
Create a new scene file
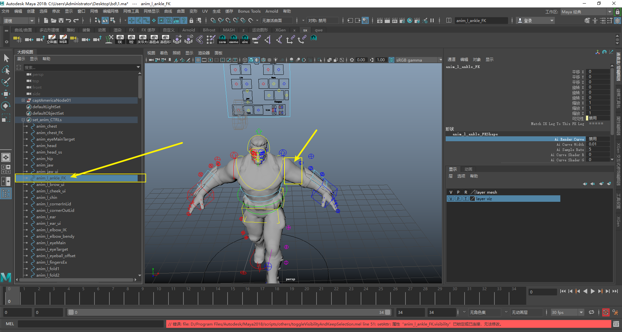coord(46,20)
